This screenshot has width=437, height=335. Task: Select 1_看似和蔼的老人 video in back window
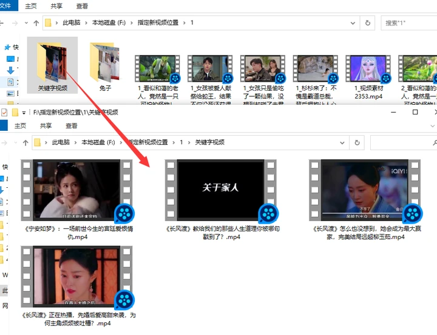tap(158, 79)
